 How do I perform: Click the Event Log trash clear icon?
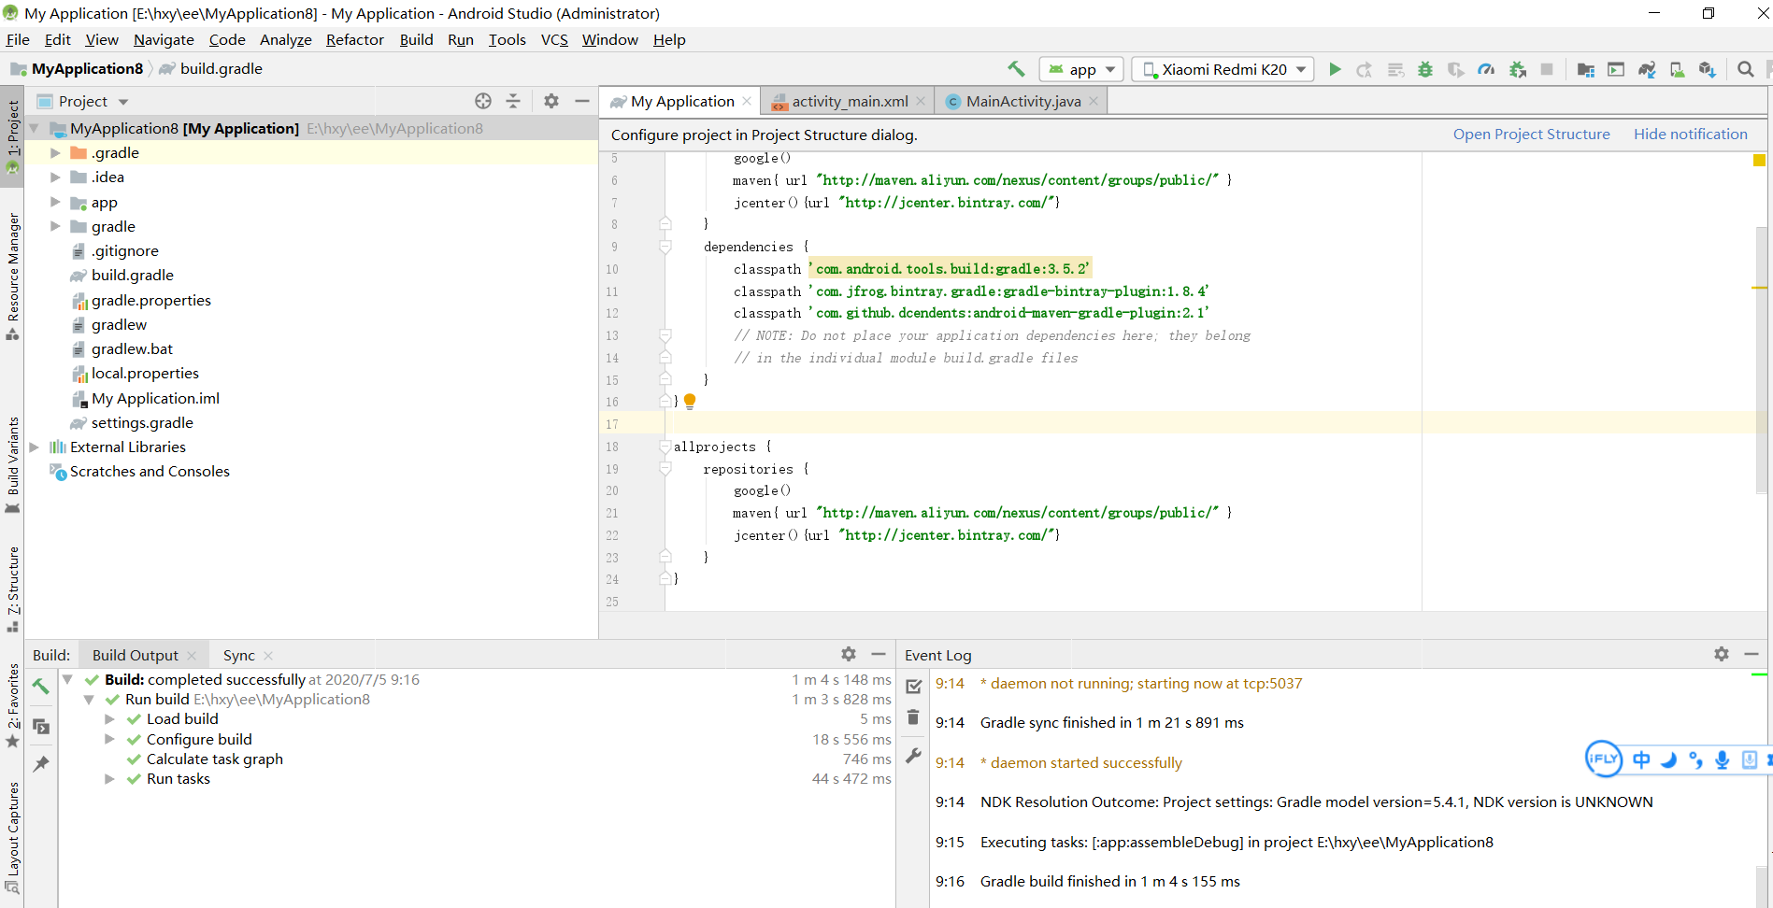(x=914, y=717)
